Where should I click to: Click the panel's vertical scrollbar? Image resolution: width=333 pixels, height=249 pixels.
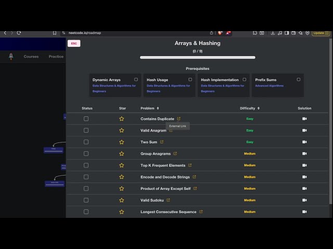(x=330, y=121)
